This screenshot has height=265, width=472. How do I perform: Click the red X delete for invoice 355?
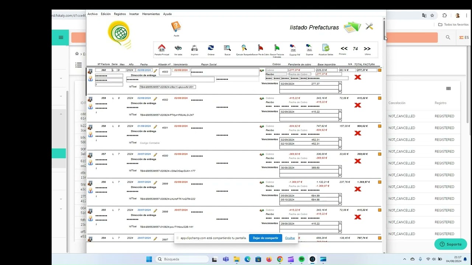pos(358,217)
